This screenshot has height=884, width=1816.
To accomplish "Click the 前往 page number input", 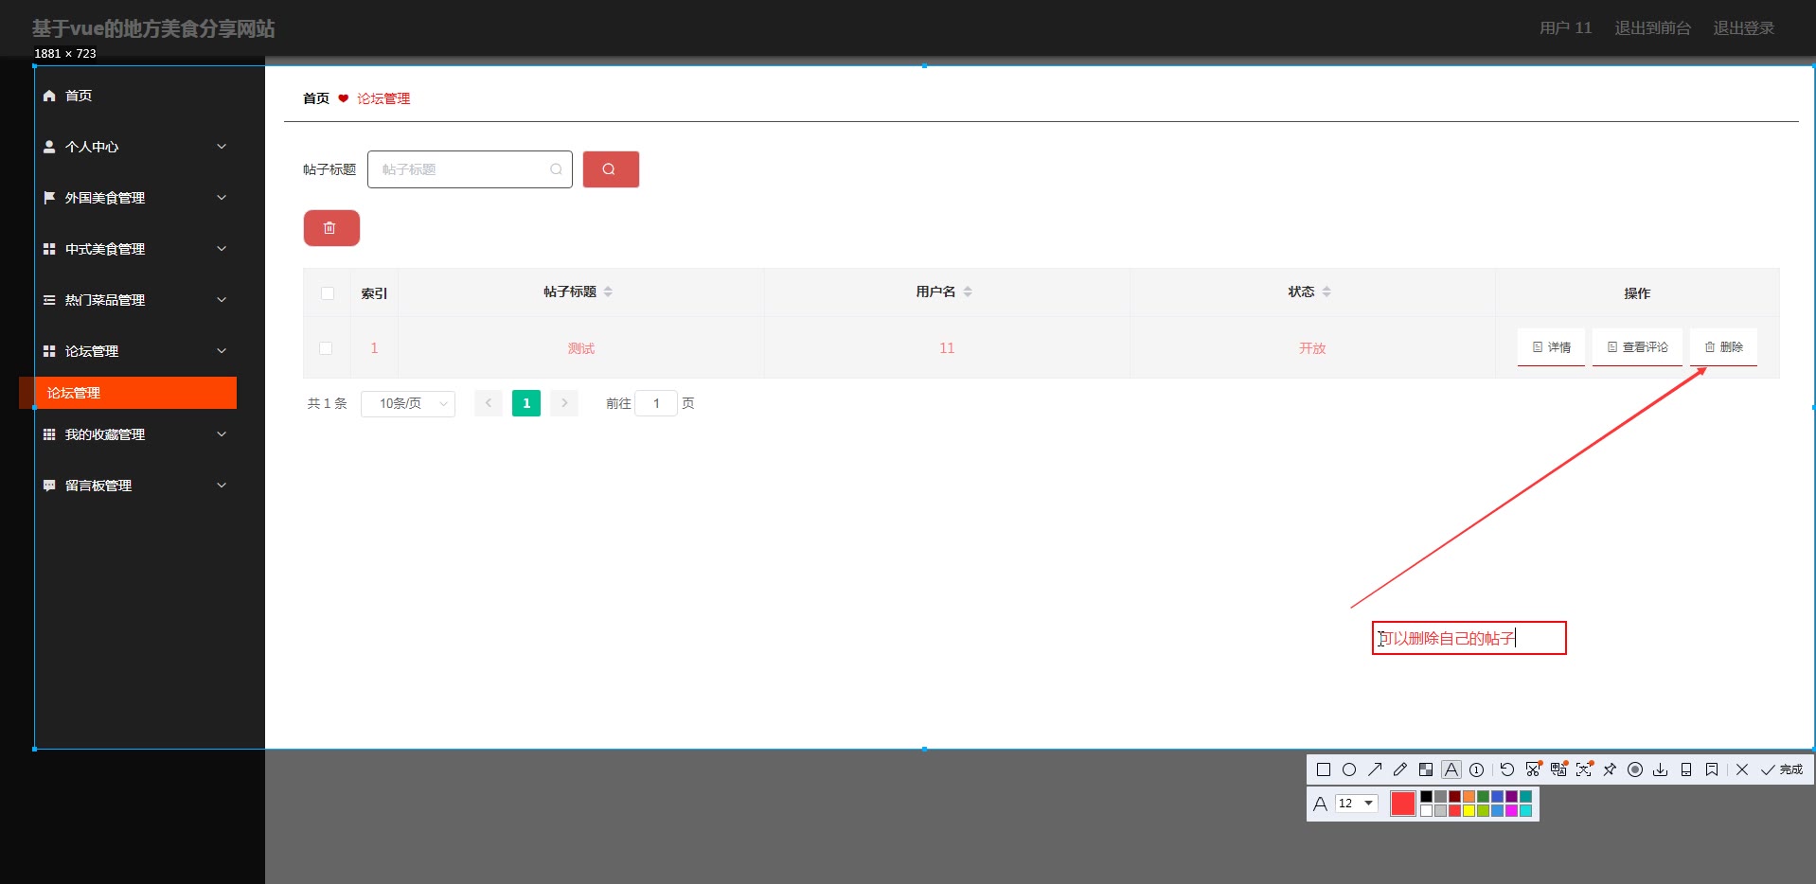I will coord(656,403).
